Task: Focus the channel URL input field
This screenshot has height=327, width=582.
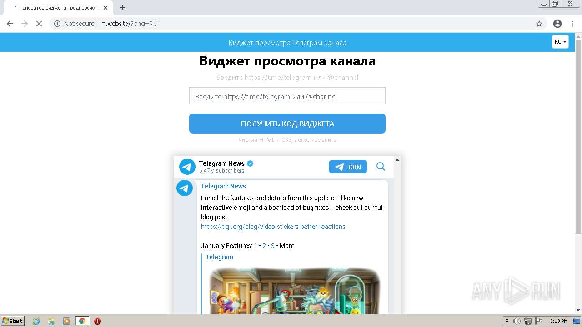Action: pos(287,96)
